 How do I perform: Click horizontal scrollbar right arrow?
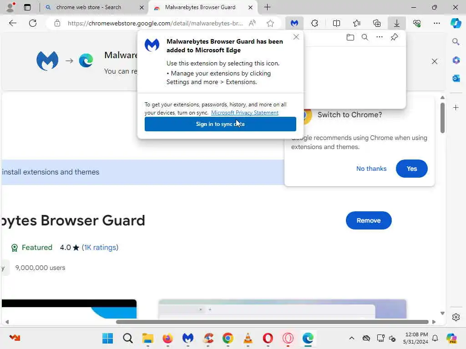coord(434,322)
